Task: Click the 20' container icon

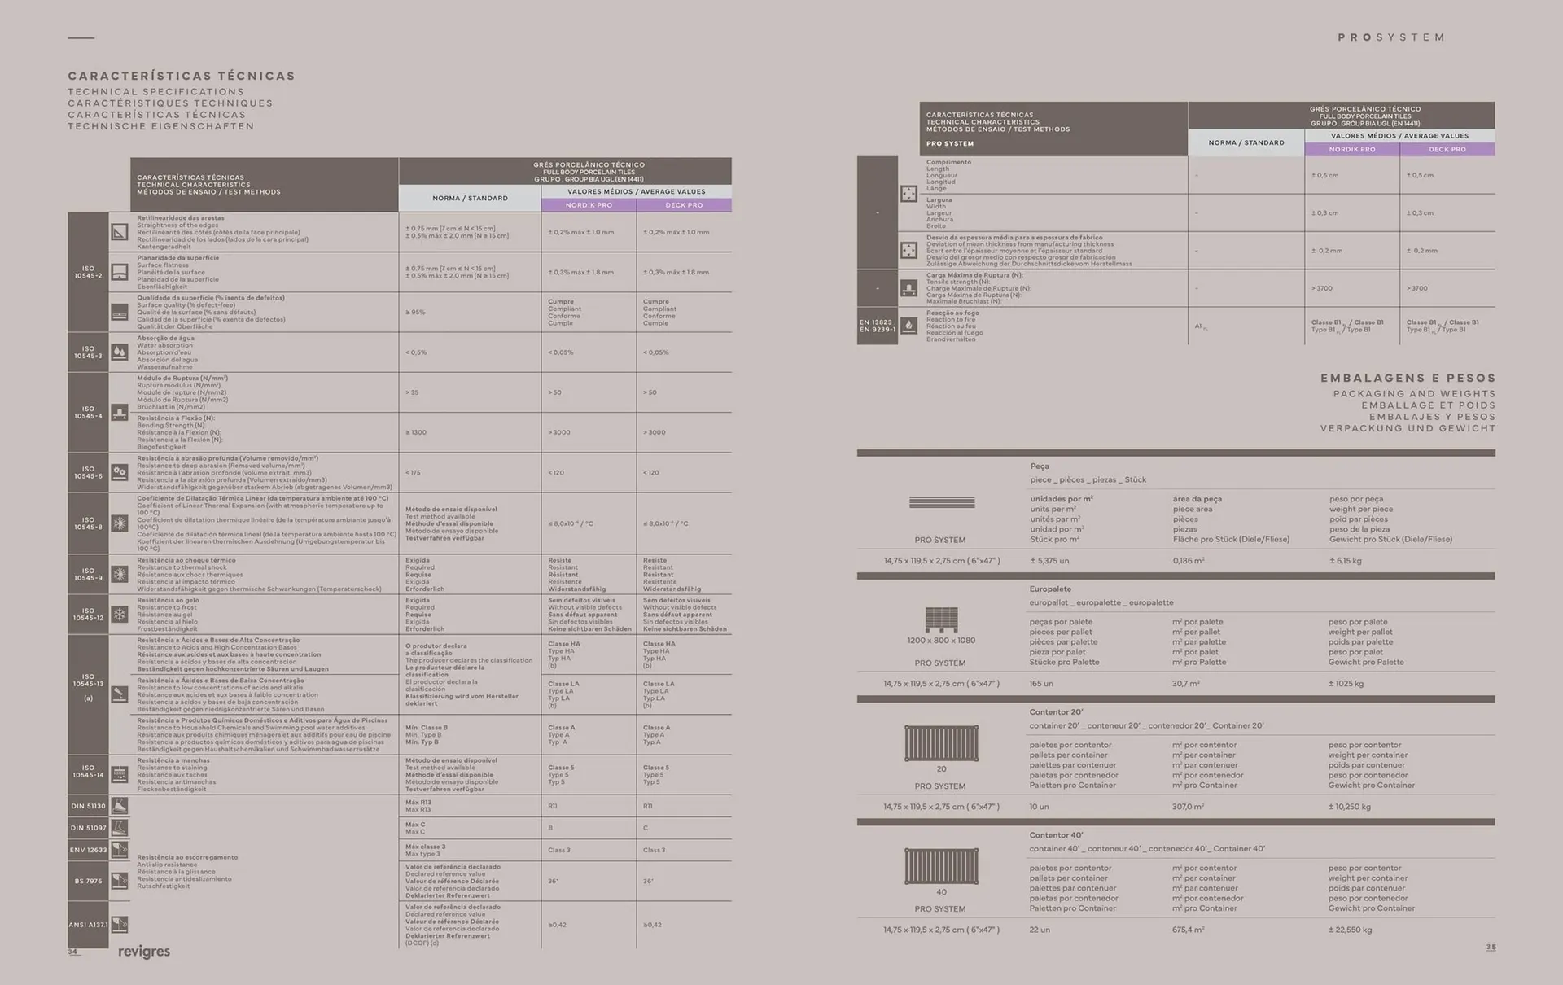Action: [941, 743]
